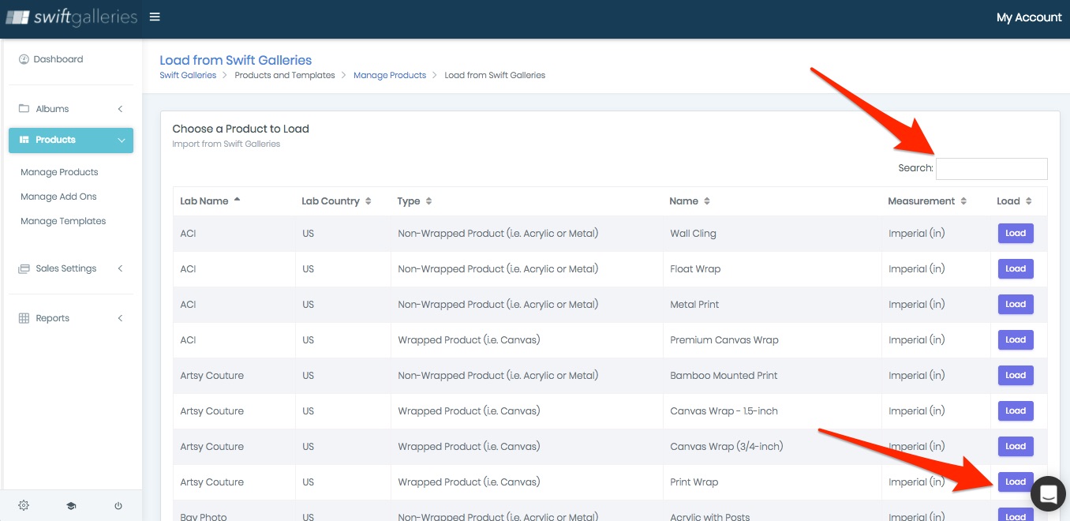Viewport: 1070px width, 521px height.
Task: Open Manage Products submenu item
Action: (59, 172)
